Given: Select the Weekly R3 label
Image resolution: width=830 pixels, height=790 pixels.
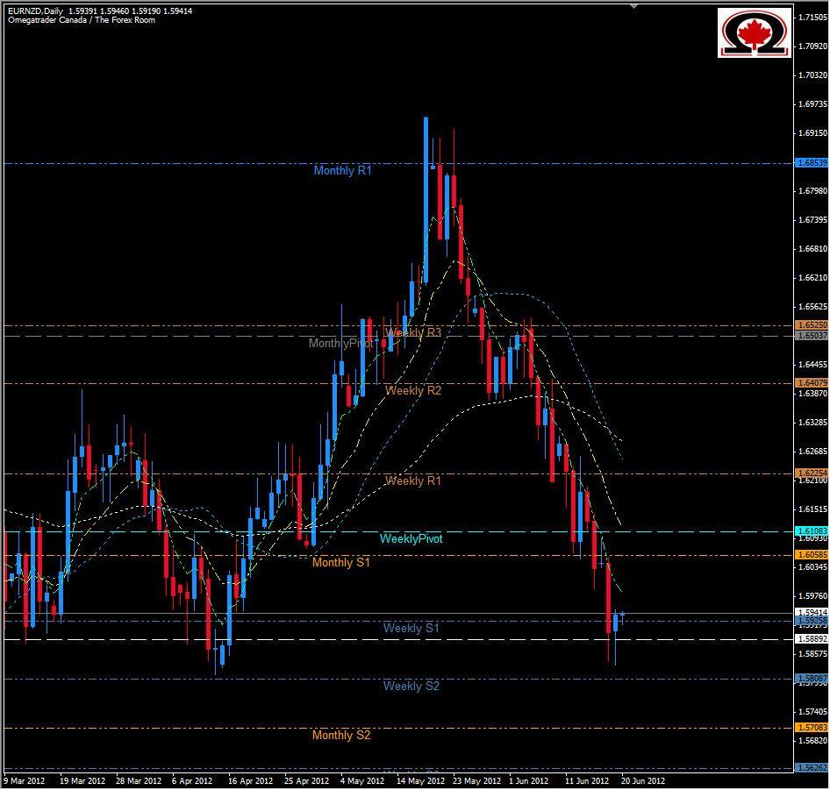Looking at the screenshot, I should (413, 332).
